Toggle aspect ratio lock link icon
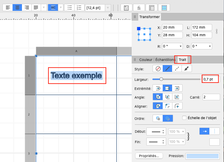224x162 pixels. (217, 31)
